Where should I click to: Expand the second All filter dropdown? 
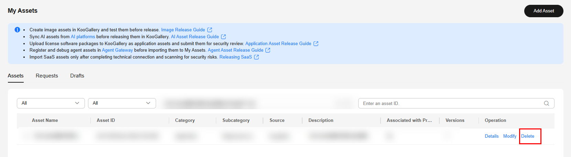click(x=122, y=103)
